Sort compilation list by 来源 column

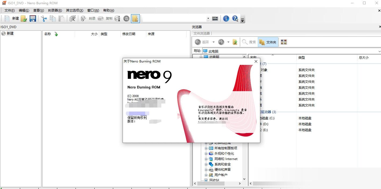[151, 34]
